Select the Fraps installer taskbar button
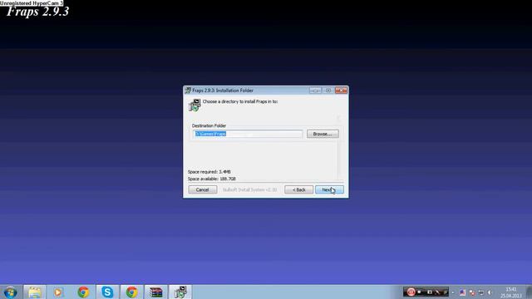The height and width of the screenshot is (299, 532). pos(180,292)
